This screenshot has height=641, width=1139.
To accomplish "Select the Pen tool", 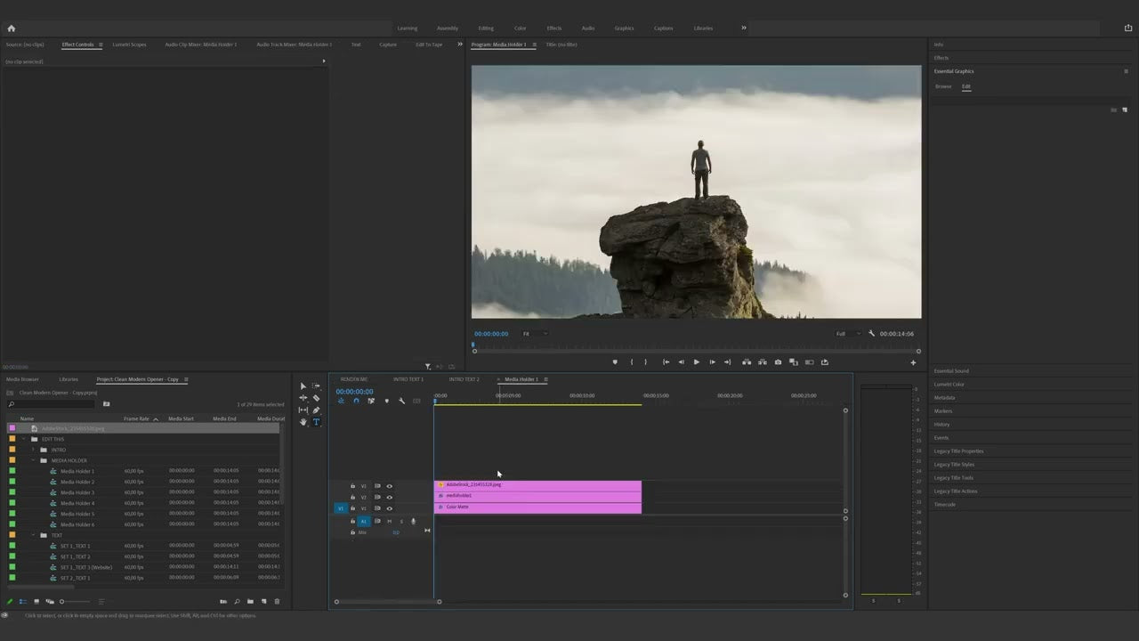I will 316,410.
